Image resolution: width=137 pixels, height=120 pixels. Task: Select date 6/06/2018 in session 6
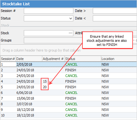click(24, 93)
